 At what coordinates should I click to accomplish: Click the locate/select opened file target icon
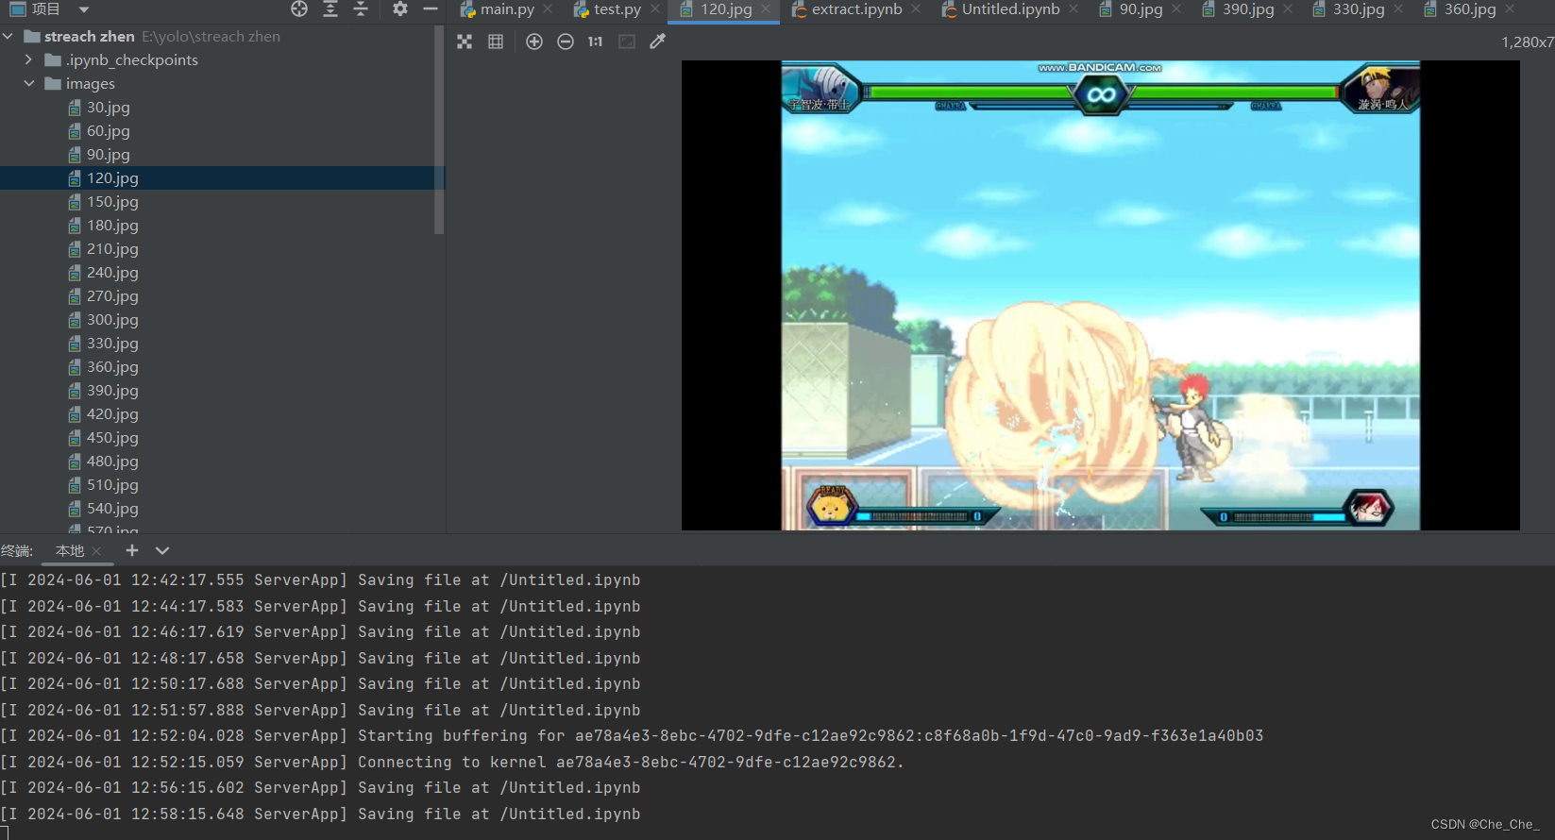(x=299, y=8)
